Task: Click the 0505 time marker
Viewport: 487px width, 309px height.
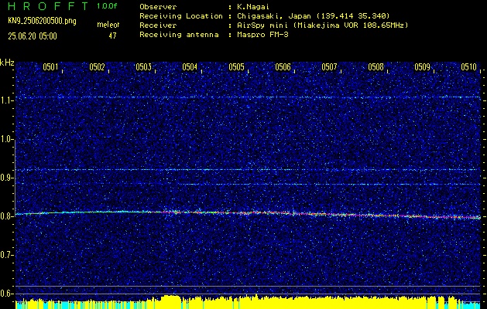Action: click(236, 67)
